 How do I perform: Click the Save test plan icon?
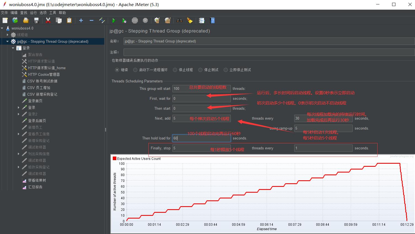pos(36,20)
